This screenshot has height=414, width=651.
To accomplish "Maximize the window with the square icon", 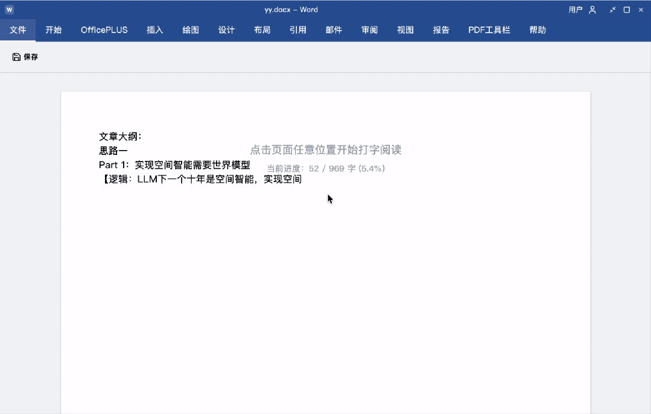I will pos(627,10).
